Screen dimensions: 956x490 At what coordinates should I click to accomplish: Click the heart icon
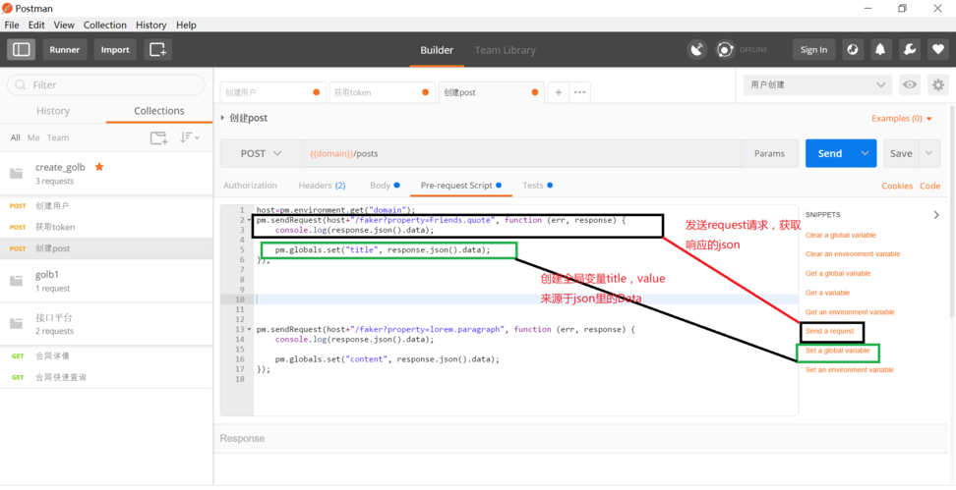pos(937,50)
